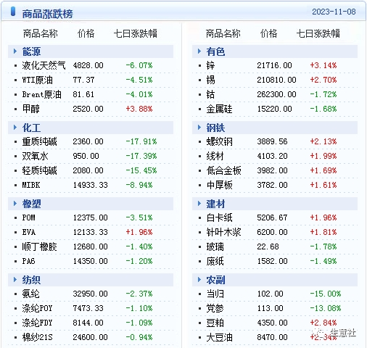Select 白卡纸 commodity name
367x348 pixels.
[219, 217]
